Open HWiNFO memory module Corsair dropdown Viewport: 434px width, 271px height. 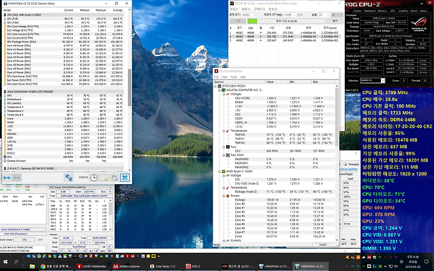coord(81,187)
